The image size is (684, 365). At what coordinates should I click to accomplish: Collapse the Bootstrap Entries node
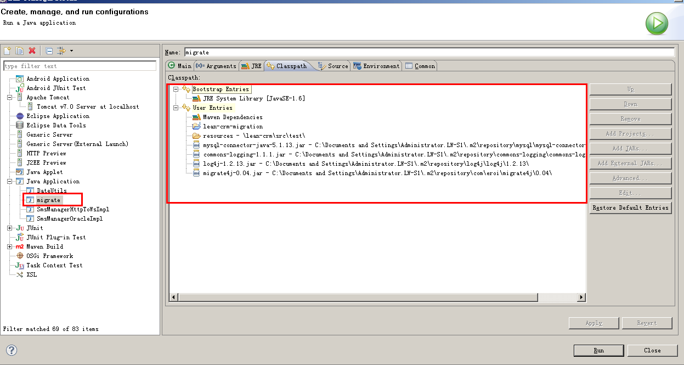click(176, 89)
